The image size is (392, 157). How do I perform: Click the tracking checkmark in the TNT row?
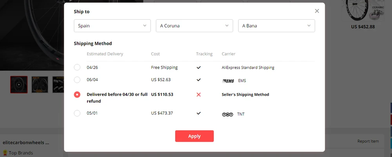(199, 113)
